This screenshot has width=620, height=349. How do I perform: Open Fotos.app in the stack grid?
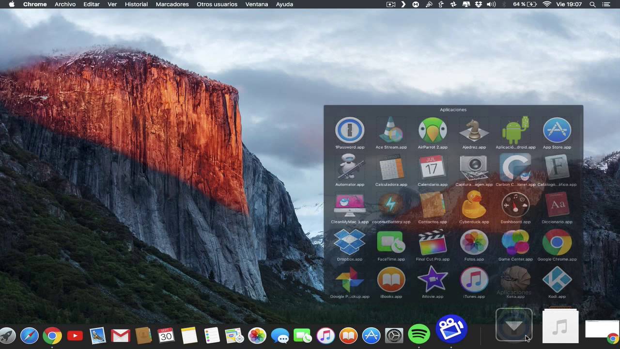(x=474, y=242)
